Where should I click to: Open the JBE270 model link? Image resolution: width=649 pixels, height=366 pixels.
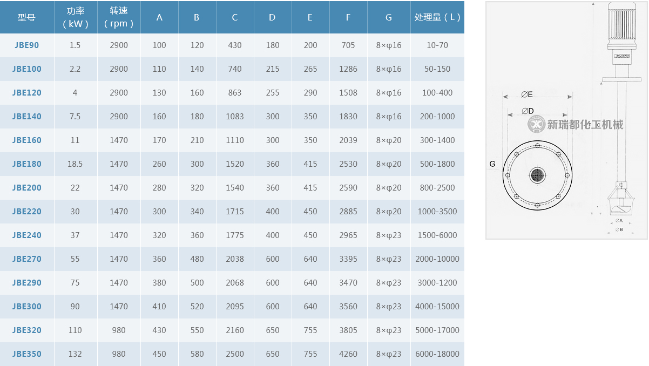[26, 259]
